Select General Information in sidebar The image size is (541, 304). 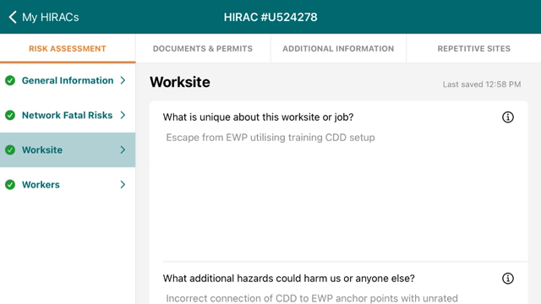click(68, 80)
